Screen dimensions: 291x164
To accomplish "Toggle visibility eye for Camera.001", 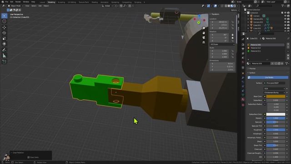I will click(285, 19).
